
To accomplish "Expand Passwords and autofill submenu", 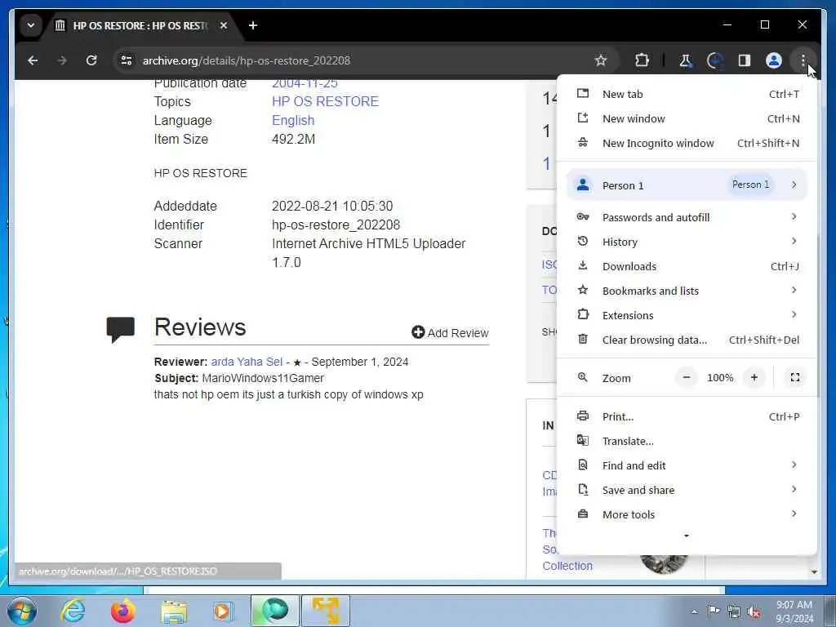I will click(x=687, y=217).
